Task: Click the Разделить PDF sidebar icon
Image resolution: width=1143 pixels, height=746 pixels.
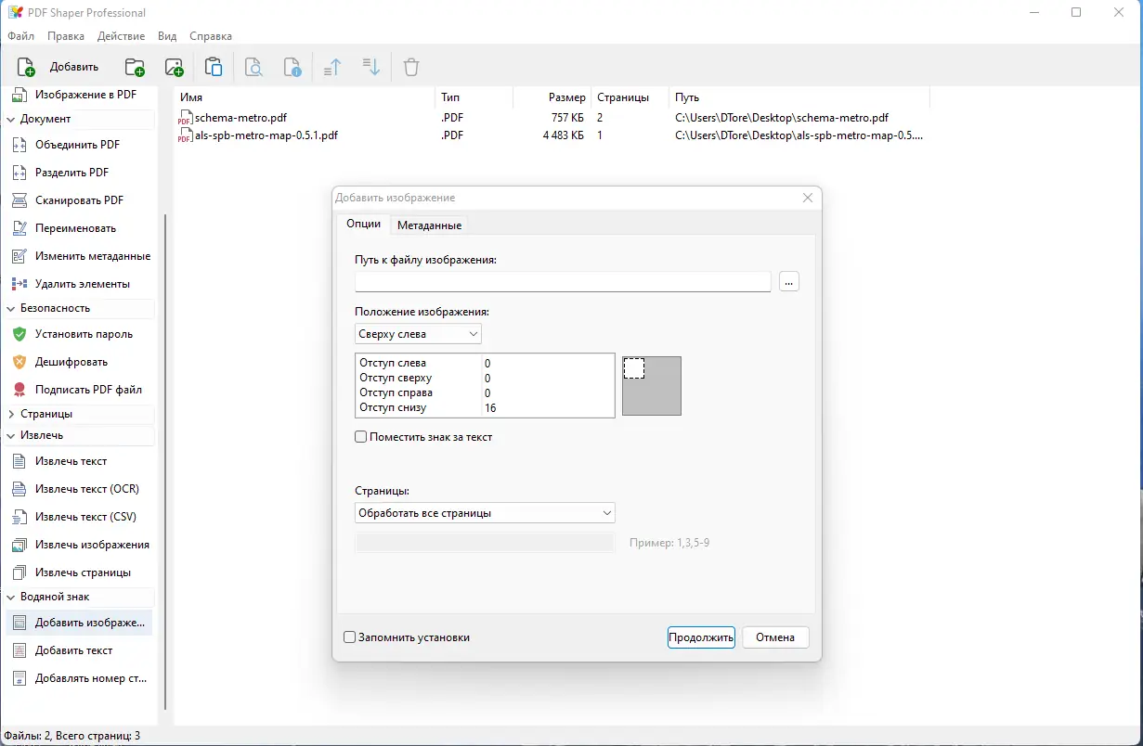Action: [x=19, y=173]
